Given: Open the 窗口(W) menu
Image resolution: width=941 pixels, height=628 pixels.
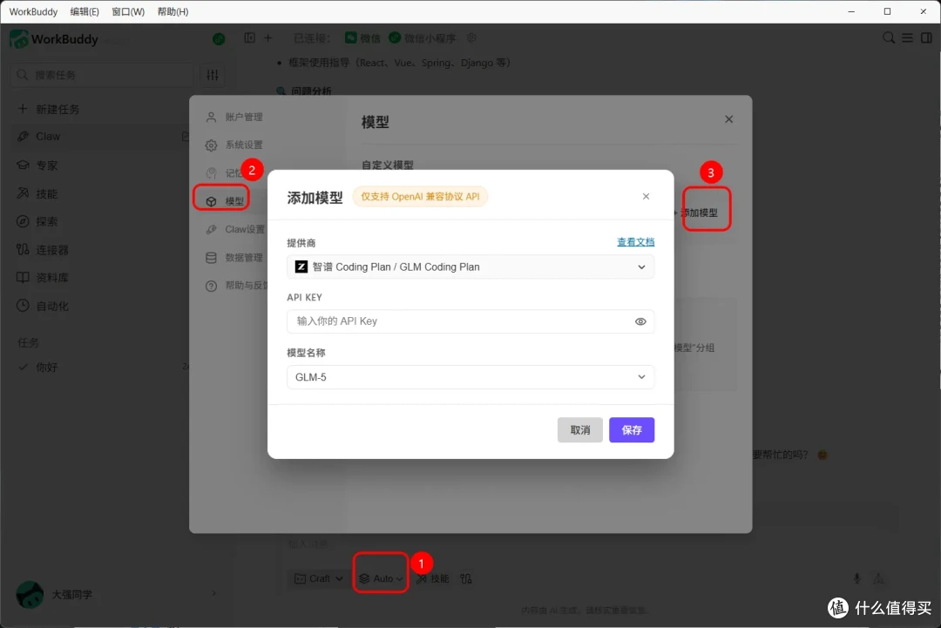Looking at the screenshot, I should click(x=128, y=12).
